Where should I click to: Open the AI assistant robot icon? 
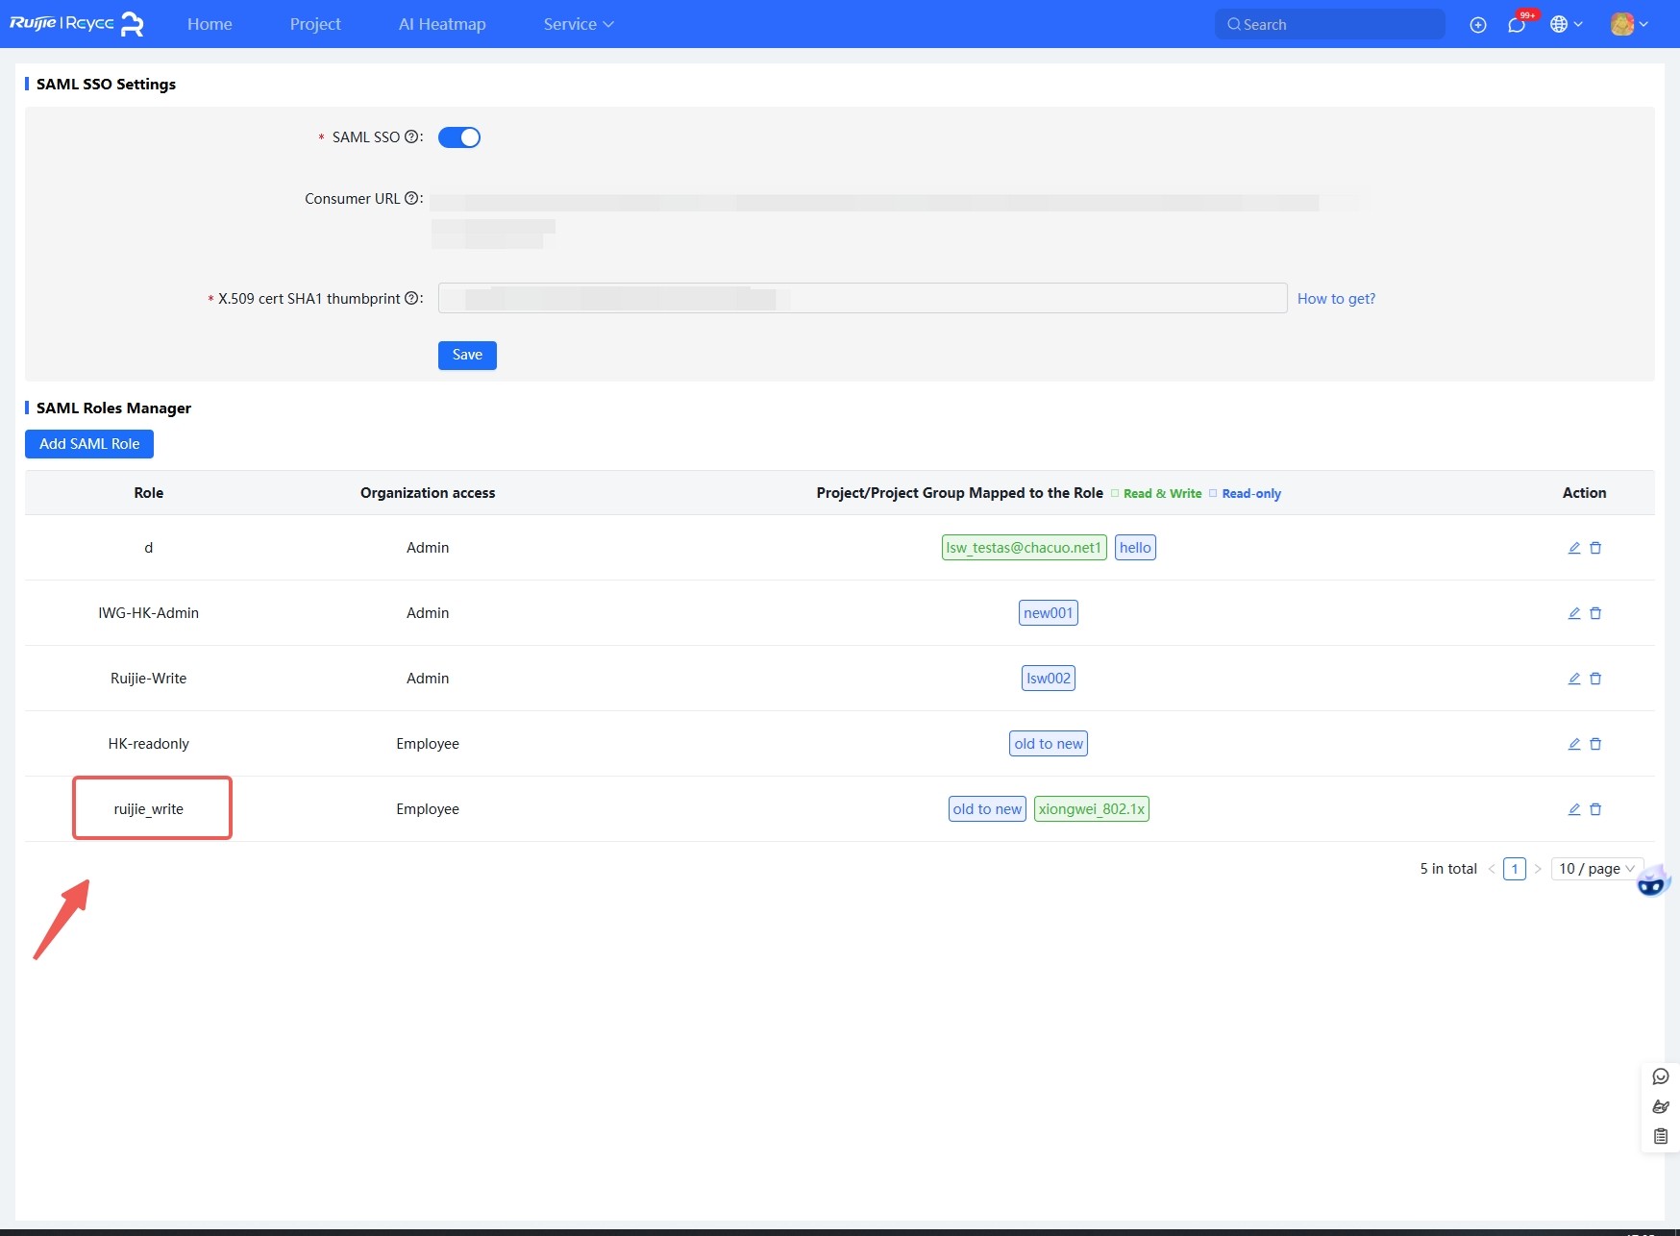pos(1652,881)
